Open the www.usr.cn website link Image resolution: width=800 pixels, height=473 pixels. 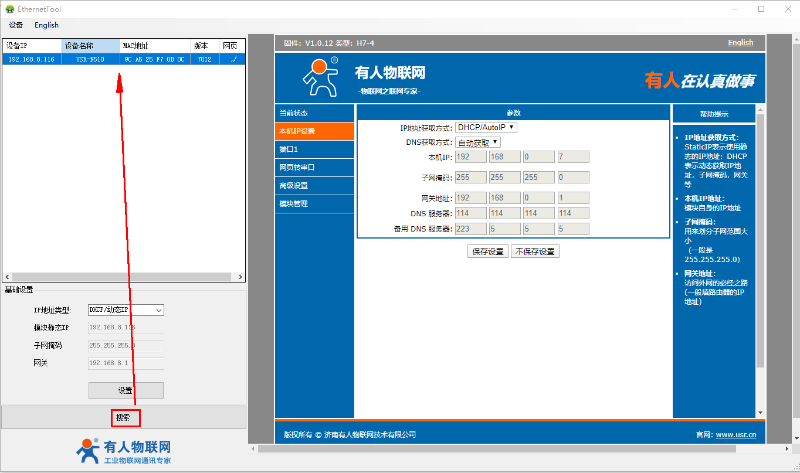pyautogui.click(x=735, y=435)
